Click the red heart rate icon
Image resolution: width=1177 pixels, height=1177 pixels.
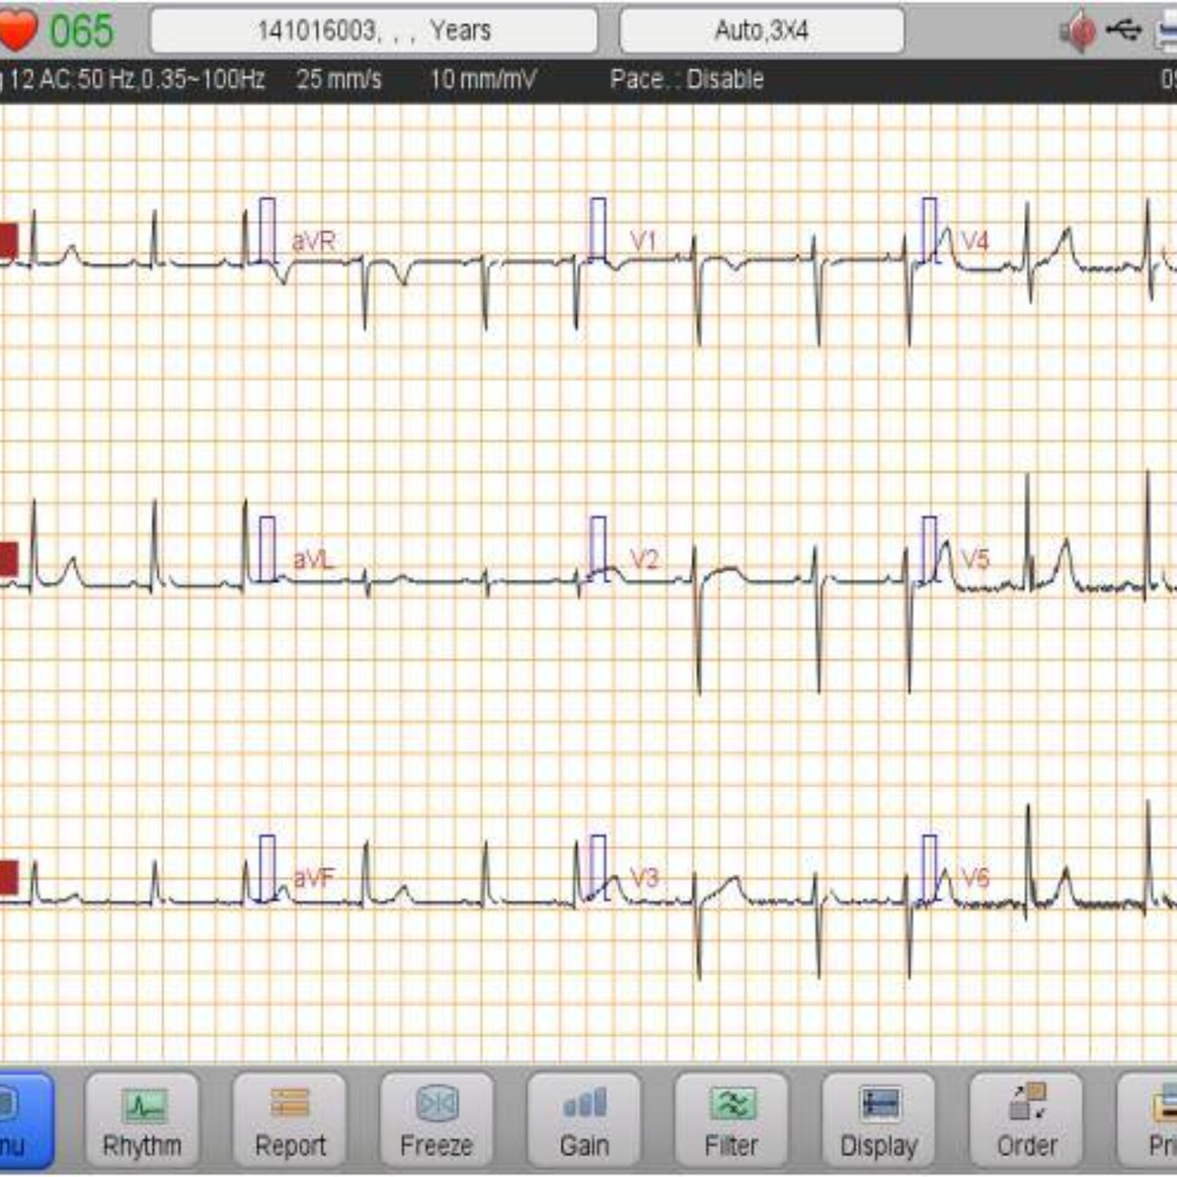pyautogui.click(x=16, y=30)
